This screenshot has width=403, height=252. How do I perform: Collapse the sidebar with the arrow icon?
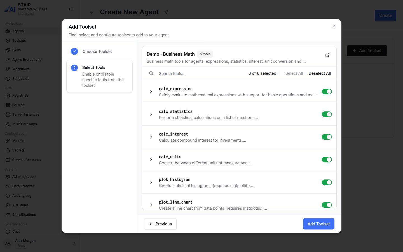[x=71, y=9]
